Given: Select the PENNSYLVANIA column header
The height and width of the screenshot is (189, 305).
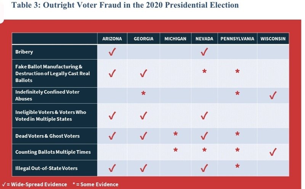Looking at the screenshot, I should (237, 39).
